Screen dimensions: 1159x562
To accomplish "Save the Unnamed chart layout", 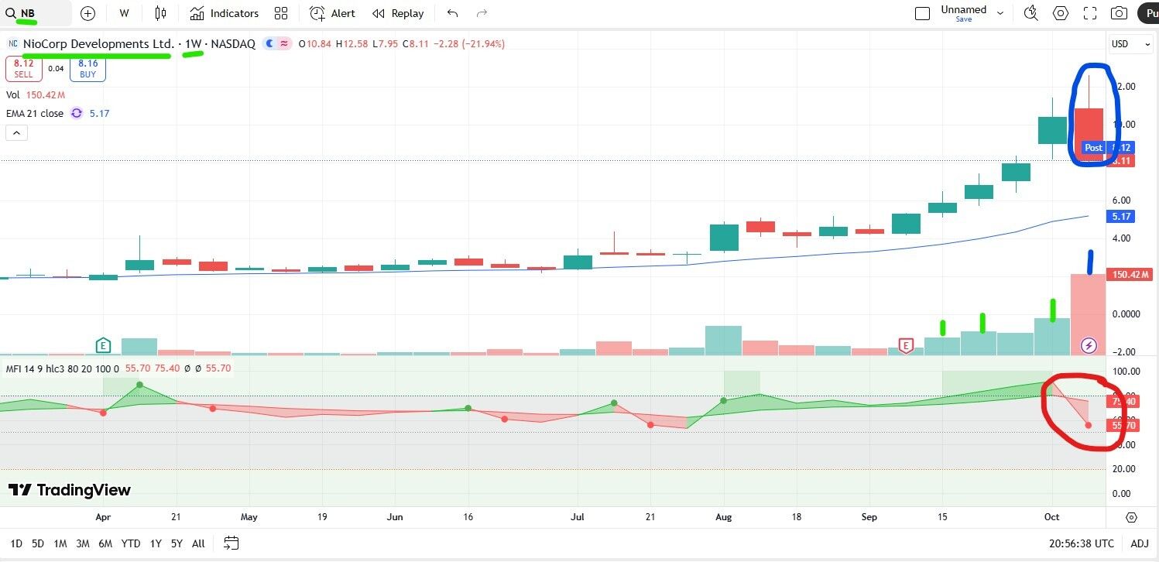I will [963, 19].
